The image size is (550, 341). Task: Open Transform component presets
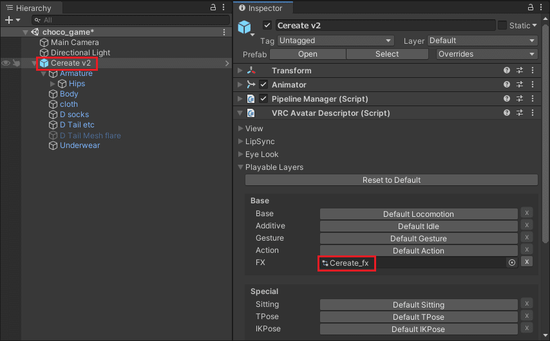point(520,70)
